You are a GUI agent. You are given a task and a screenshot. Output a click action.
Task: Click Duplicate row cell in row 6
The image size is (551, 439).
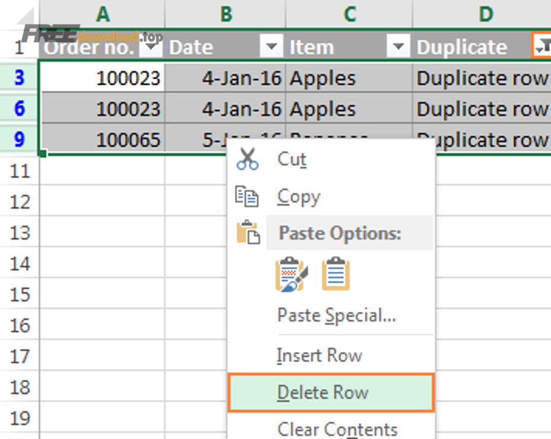(482, 108)
